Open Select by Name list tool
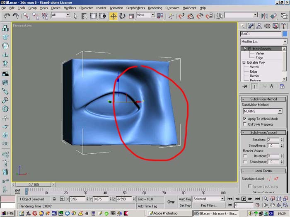This screenshot has height=217, width=290. [x=84, y=16]
